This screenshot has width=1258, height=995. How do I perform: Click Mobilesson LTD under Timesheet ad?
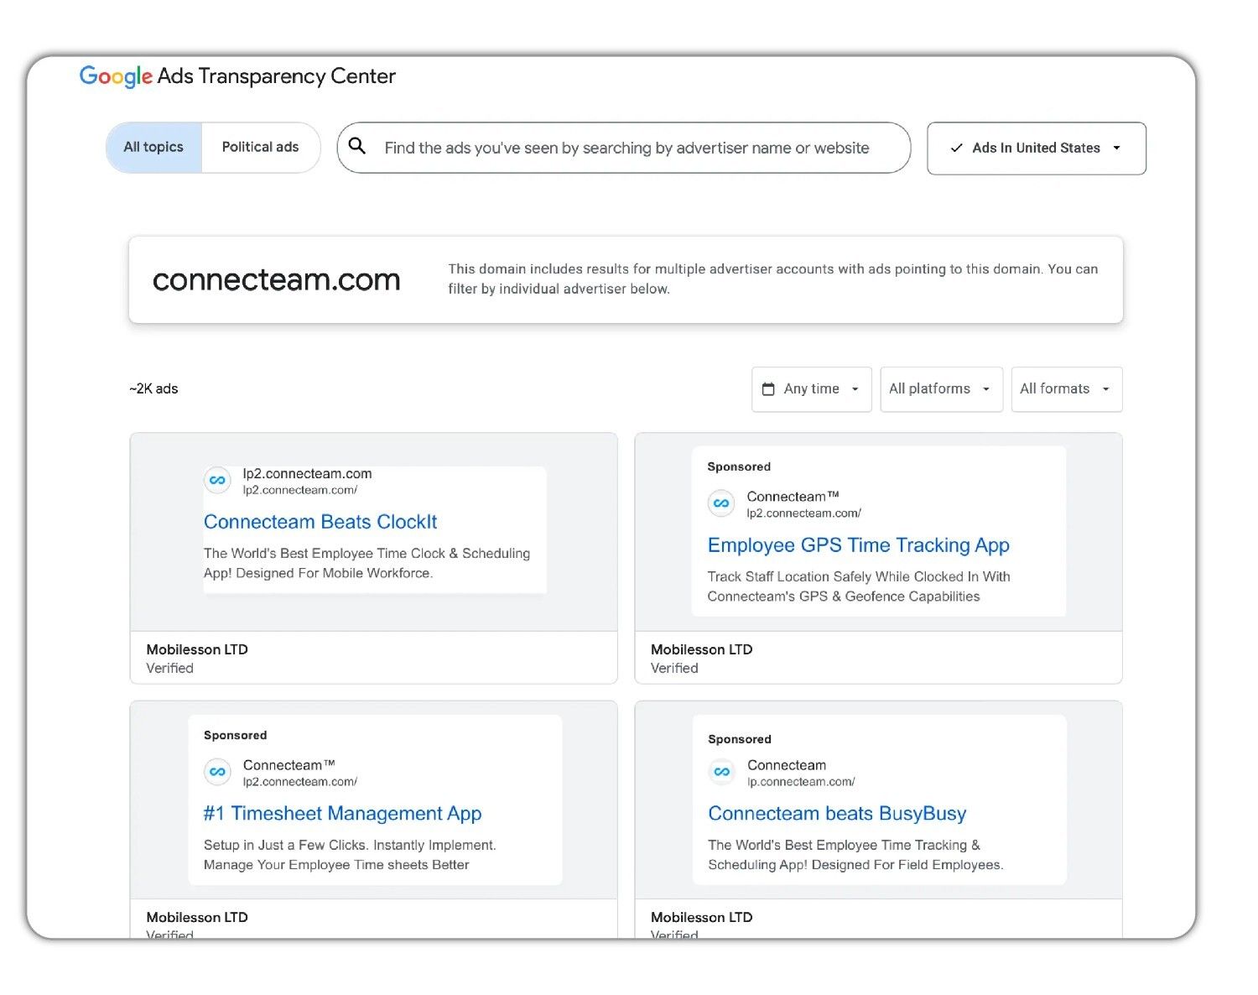click(197, 917)
